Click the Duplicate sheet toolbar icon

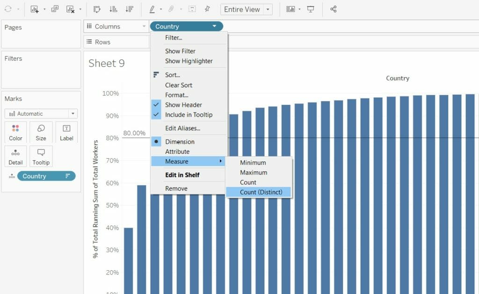coord(55,9)
